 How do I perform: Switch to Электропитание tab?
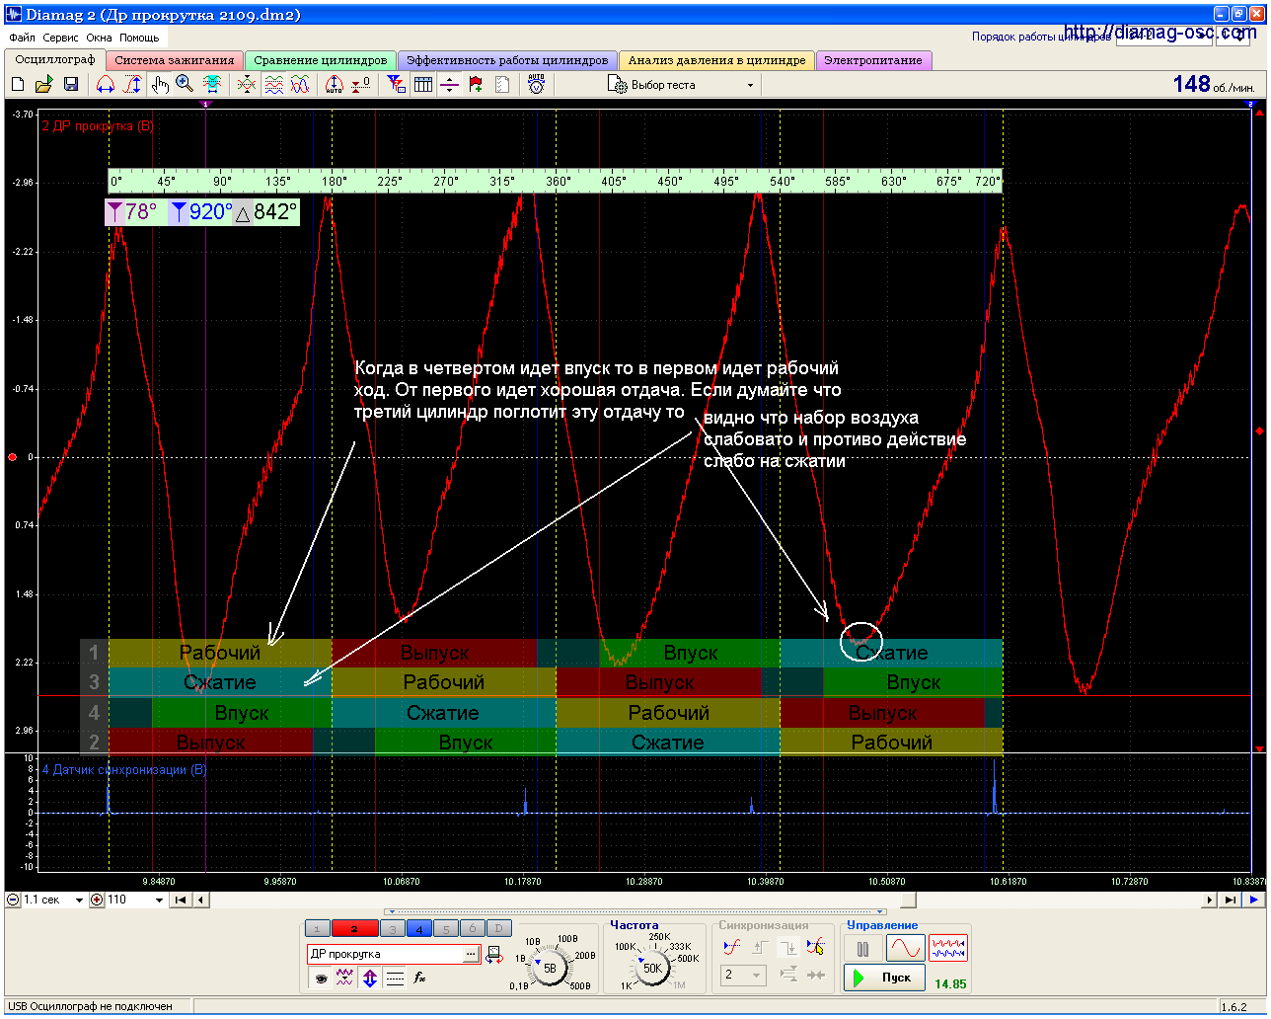(x=873, y=60)
